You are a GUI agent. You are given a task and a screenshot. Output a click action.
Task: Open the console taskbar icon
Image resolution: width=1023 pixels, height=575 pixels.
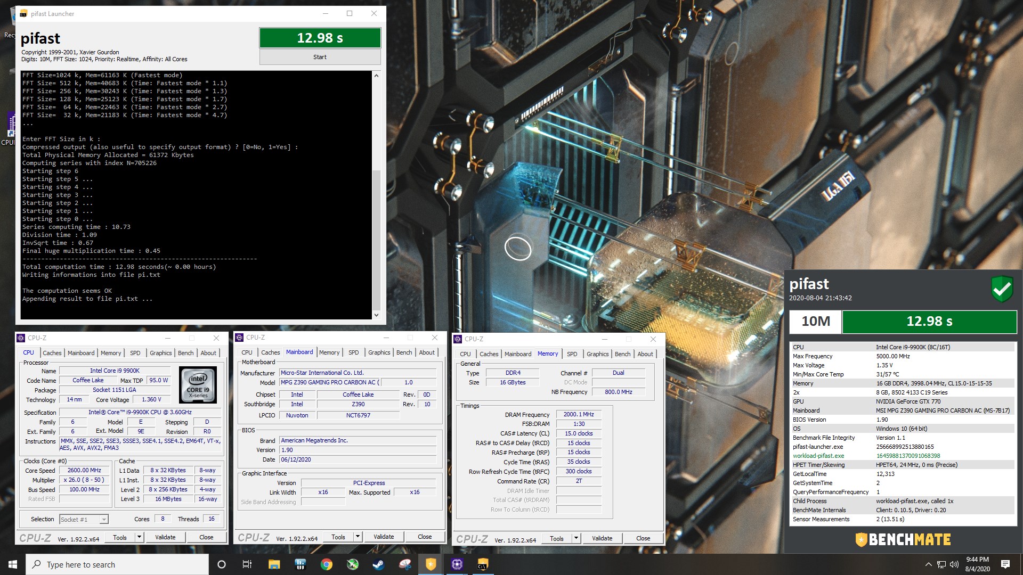pyautogui.click(x=483, y=564)
